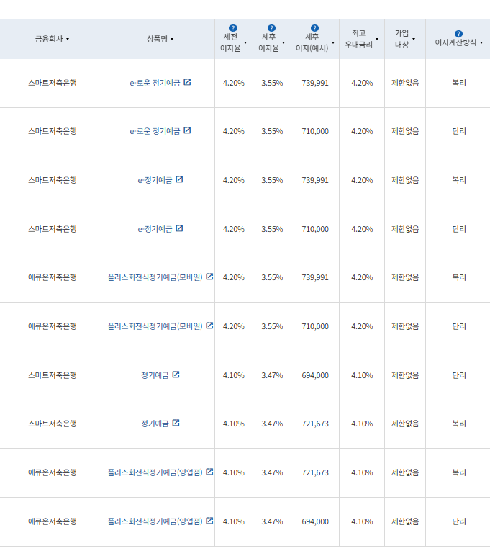This screenshot has height=551, width=490.
Task: Sort by 금융회사 using its header arrow
Action: coord(68,40)
